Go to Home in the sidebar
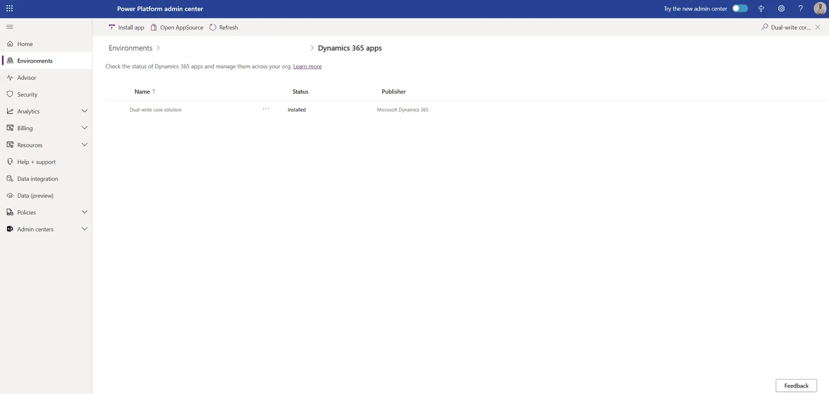829x394 pixels. click(46, 44)
